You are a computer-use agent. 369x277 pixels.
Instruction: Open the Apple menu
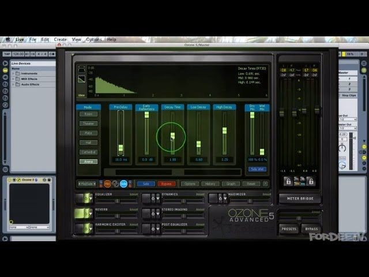pyautogui.click(x=8, y=39)
